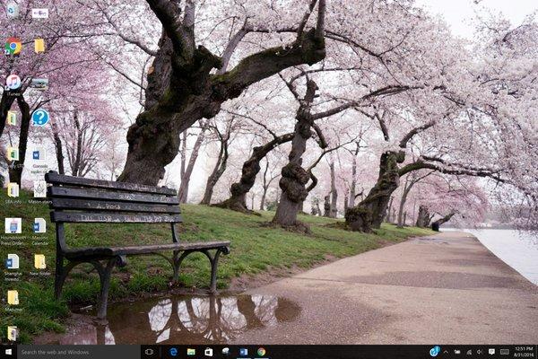
Task: Open File Explorer from the taskbar
Action: coord(191,352)
